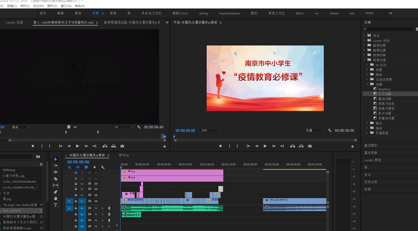This screenshot has width=418, height=231.
Task: Expand the 3D 运动 transitions folder
Action: (367, 65)
